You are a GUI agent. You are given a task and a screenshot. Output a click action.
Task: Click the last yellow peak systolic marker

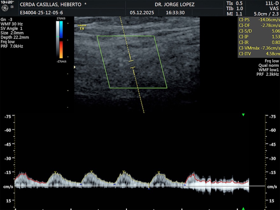tap(158, 172)
